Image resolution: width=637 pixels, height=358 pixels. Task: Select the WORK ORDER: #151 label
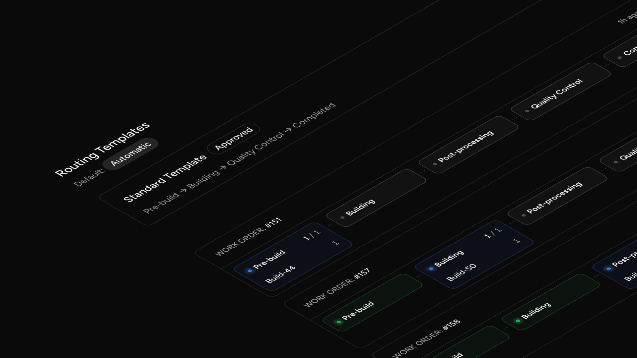click(248, 237)
